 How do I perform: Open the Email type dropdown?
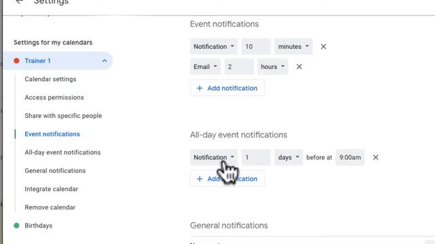point(205,66)
